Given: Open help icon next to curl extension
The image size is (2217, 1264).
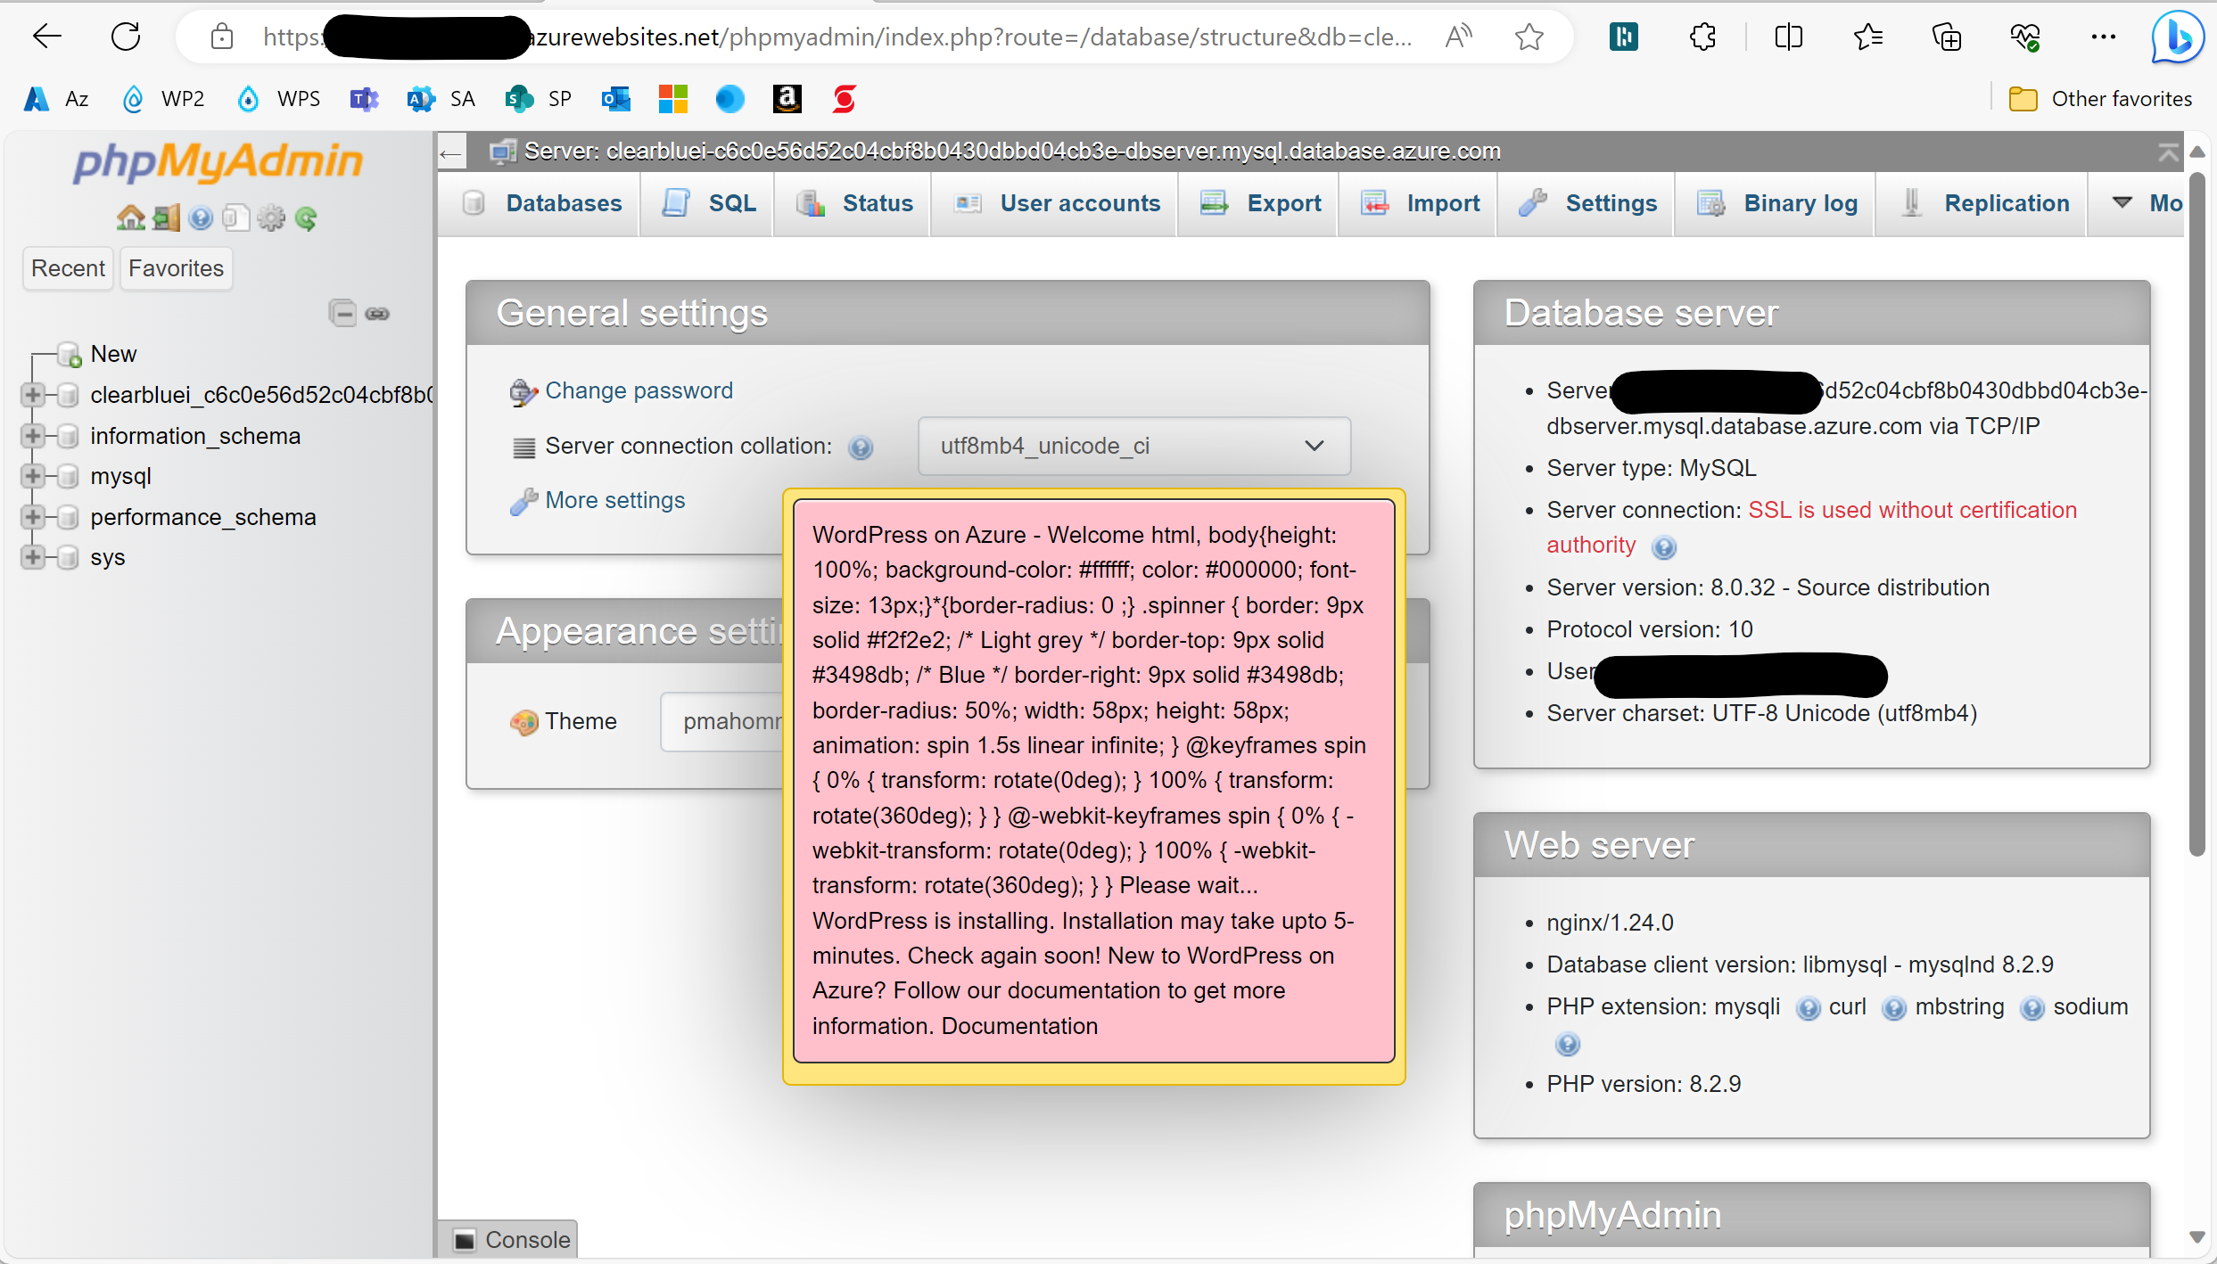Looking at the screenshot, I should [x=1893, y=1008].
